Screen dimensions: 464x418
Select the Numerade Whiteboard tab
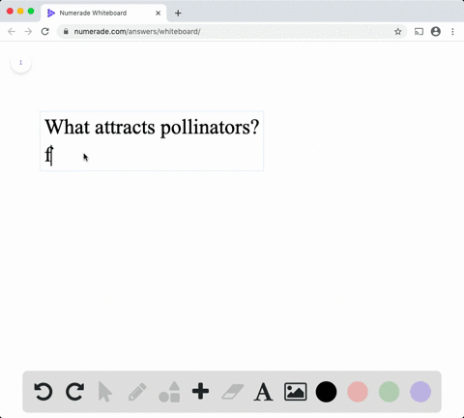point(103,13)
